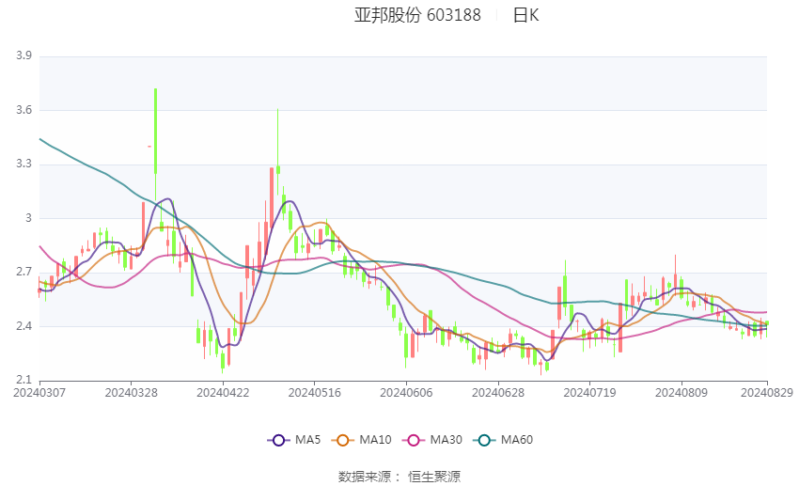799x486 pixels.
Task: Click the x-axis date 20240809
Action: tap(681, 393)
